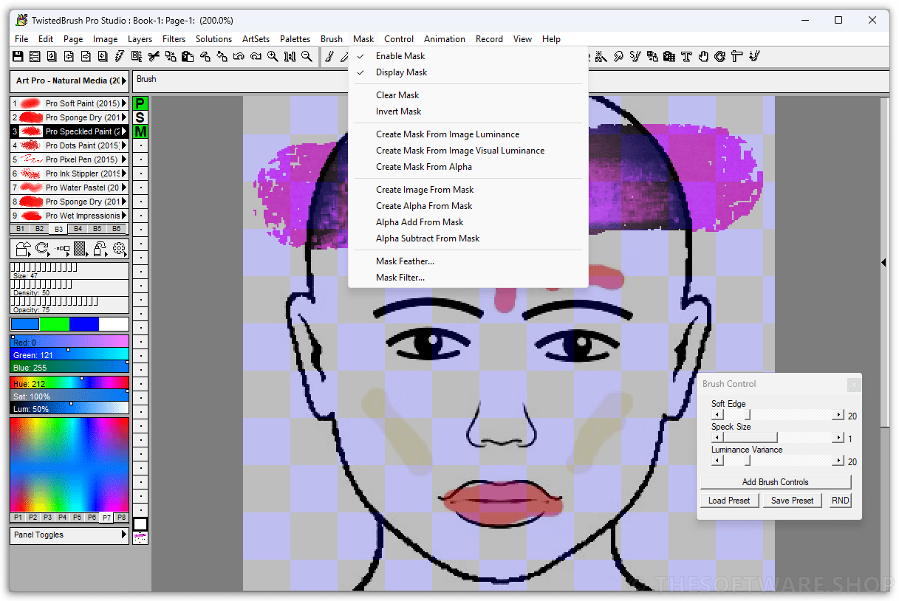Viewport: 899px width, 601px height.
Task: Click the Redo arrow toolbar icon
Action: tap(256, 56)
